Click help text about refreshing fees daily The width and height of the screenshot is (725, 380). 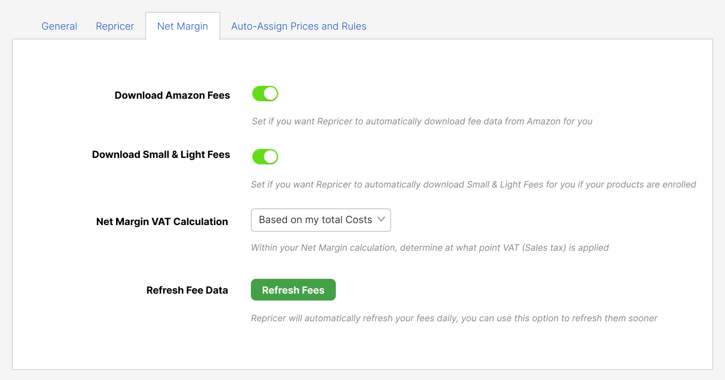454,318
